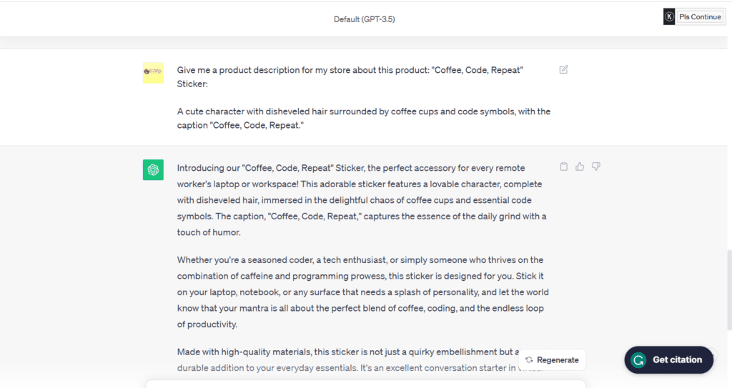Focus the message input box at bottom
Viewport: 732px width, 388px height.
click(x=365, y=384)
